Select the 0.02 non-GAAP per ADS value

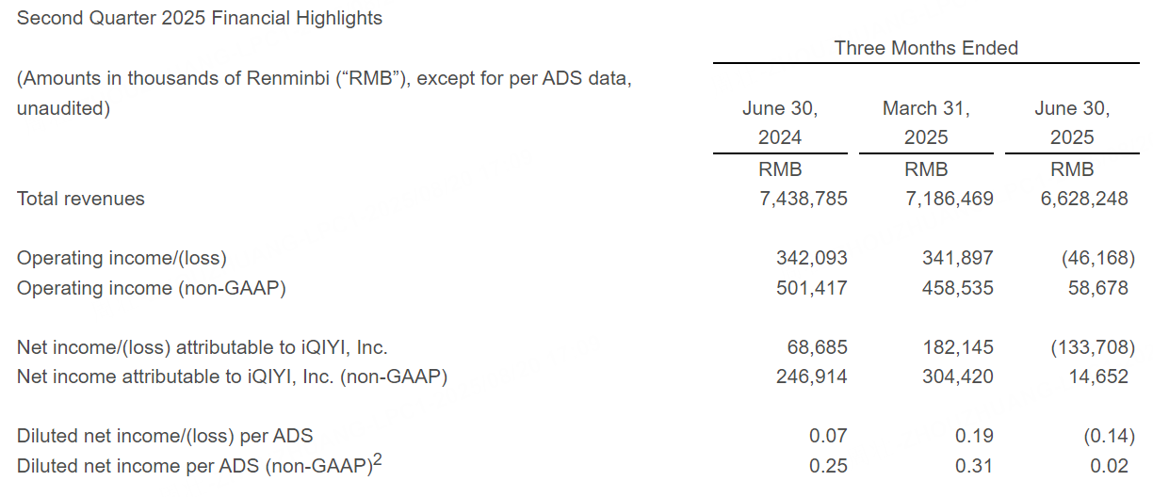[x=1109, y=466]
